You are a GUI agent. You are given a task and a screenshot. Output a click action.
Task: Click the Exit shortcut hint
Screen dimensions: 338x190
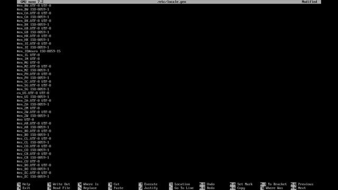tap(24, 188)
